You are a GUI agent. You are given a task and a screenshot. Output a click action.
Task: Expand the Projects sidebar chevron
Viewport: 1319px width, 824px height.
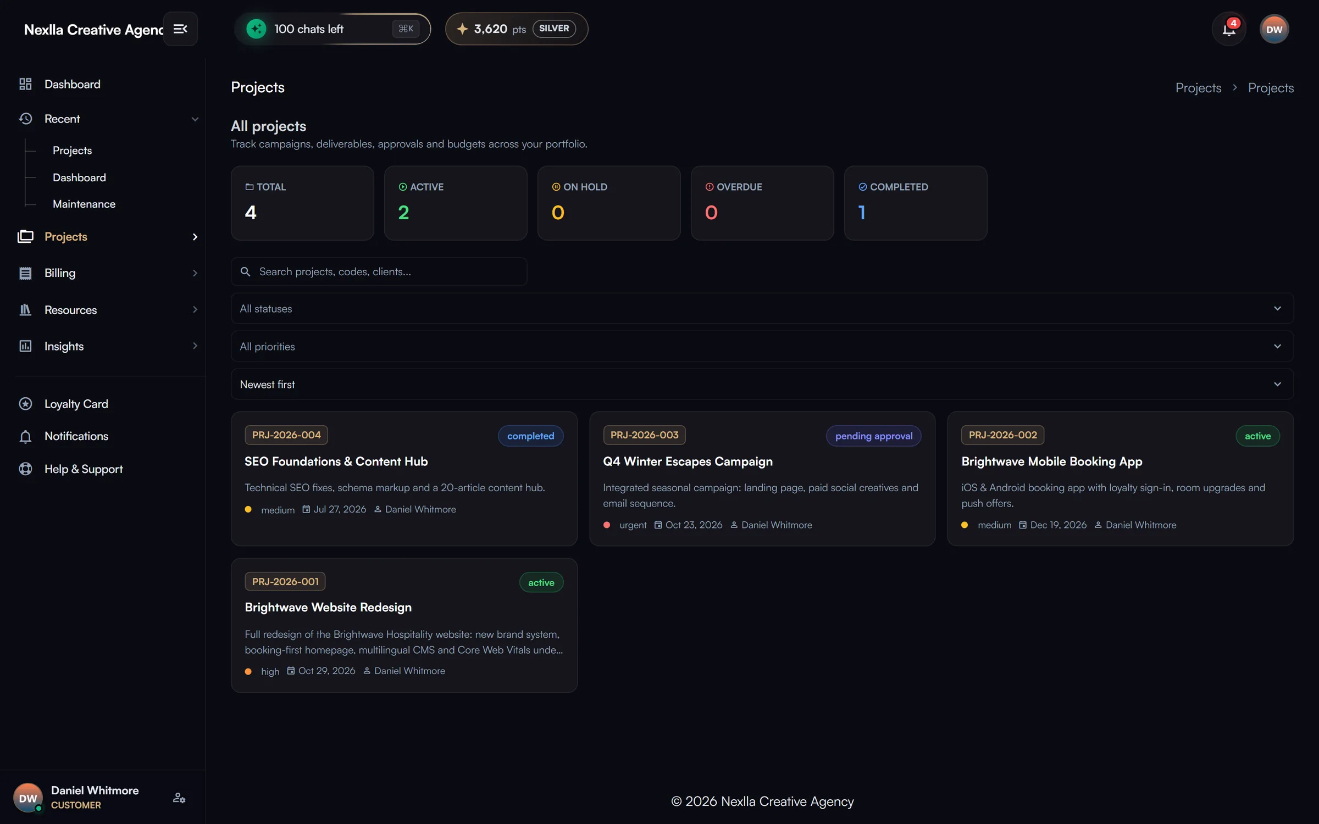195,237
